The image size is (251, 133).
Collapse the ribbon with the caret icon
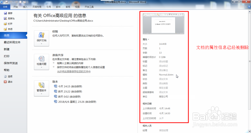coord(245,7)
